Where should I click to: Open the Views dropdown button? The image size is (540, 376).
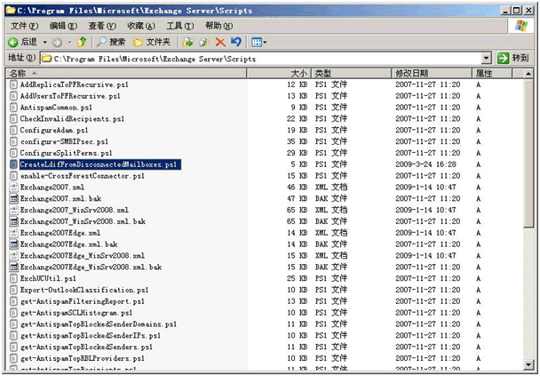(259, 42)
